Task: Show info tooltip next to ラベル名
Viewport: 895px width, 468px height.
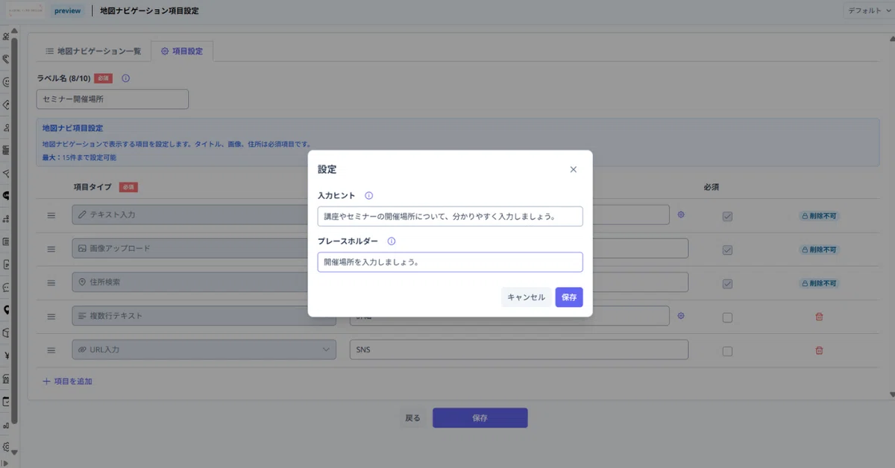Action: point(125,78)
